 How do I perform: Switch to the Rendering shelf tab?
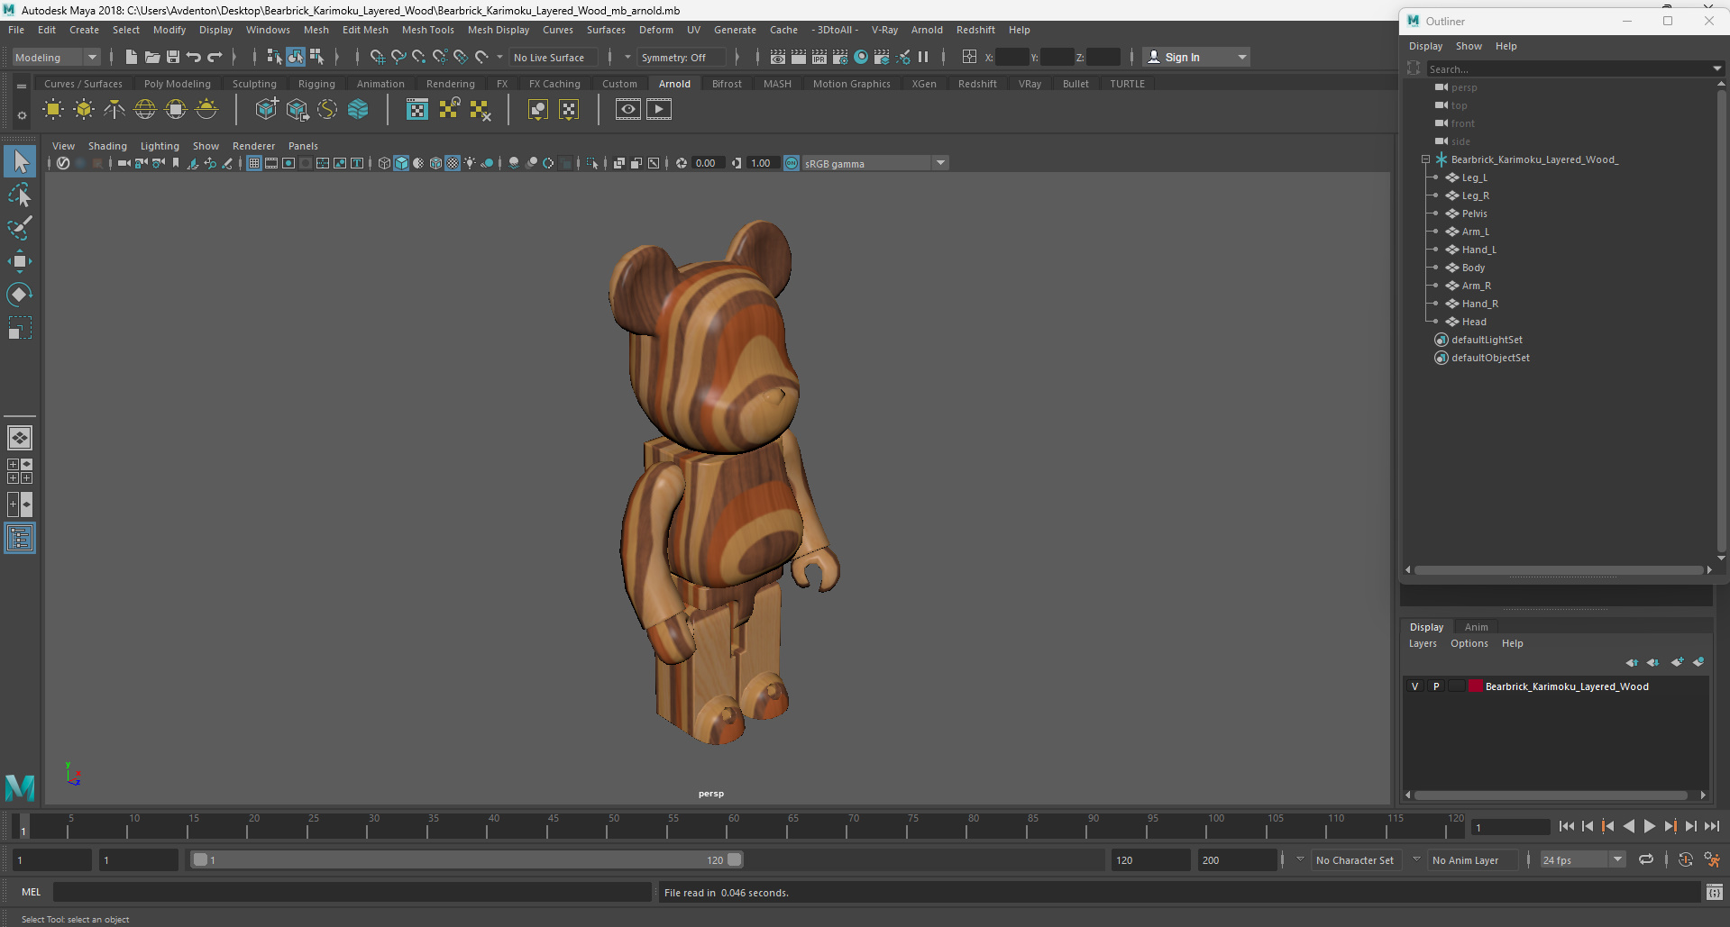click(x=450, y=84)
